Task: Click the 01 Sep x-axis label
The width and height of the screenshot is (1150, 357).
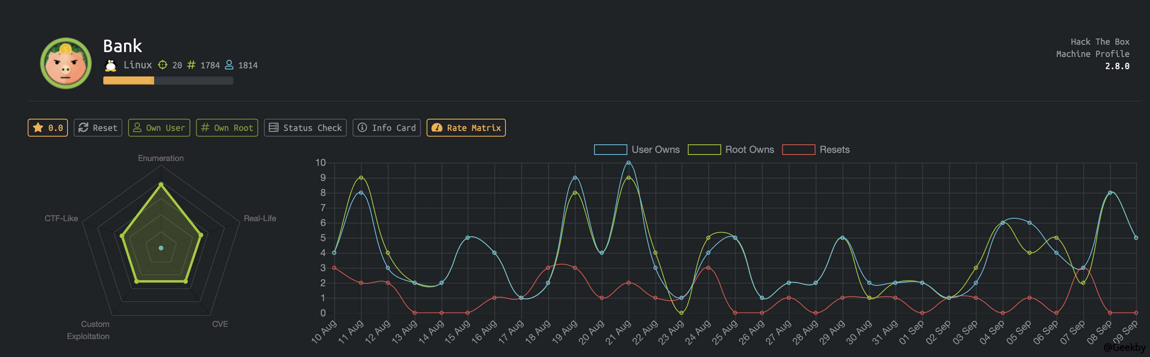Action: coord(912,331)
